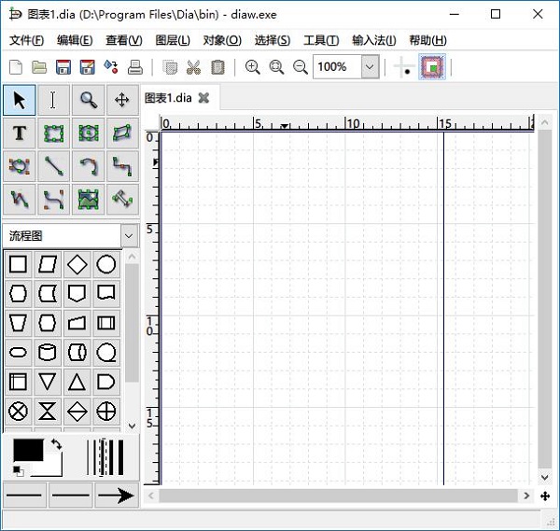Screen dimensions: 560x531
Task: Open the 工具(T) menu
Action: 321,40
